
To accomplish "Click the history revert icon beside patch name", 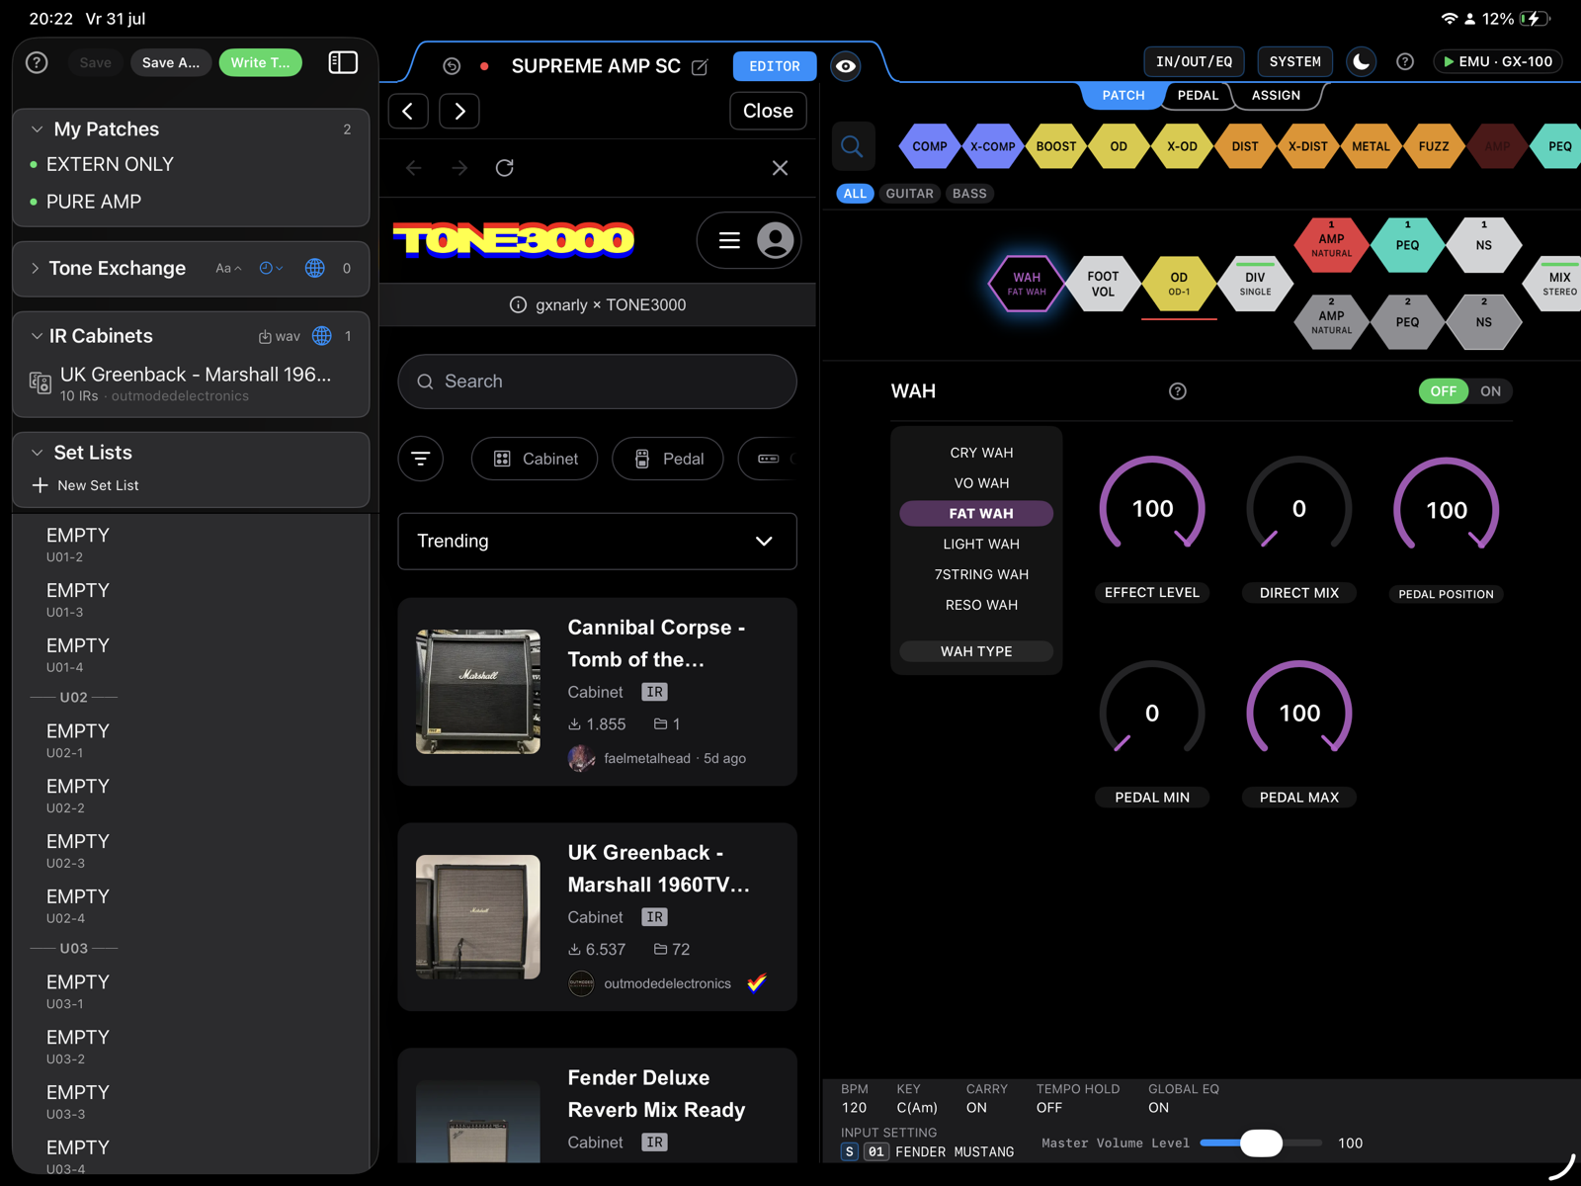I will pos(452,66).
